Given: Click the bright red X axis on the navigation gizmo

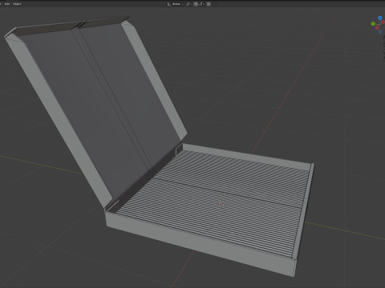Looking at the screenshot, I should pos(383,22).
